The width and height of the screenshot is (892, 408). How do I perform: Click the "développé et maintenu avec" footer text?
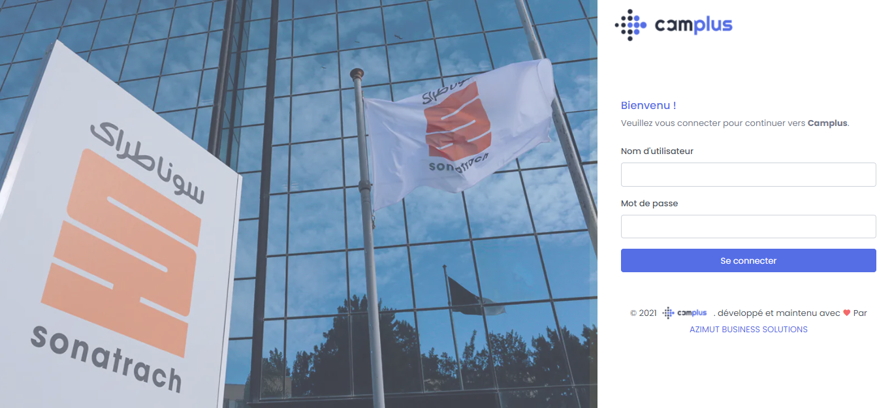point(779,313)
